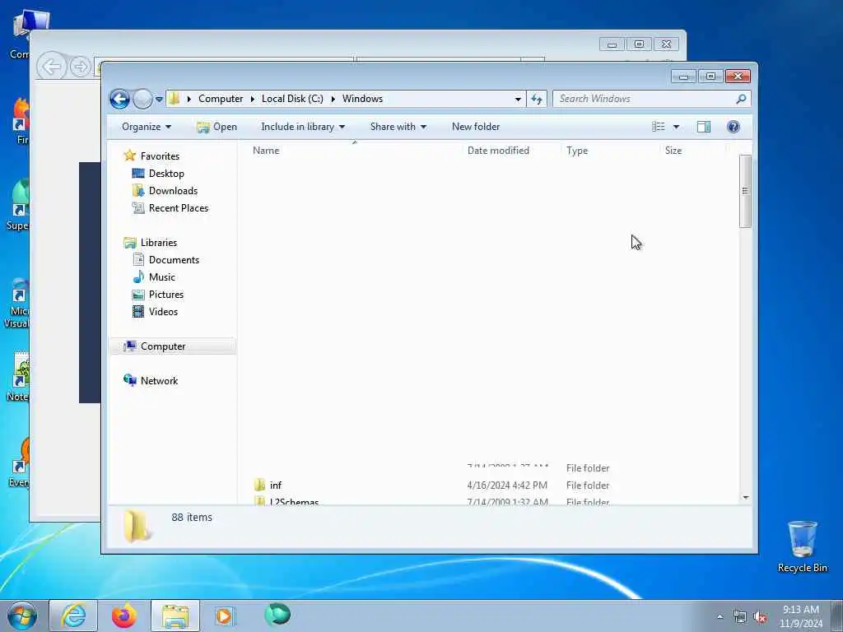This screenshot has width=843, height=632.
Task: Open Help with the question mark icon
Action: click(x=733, y=127)
